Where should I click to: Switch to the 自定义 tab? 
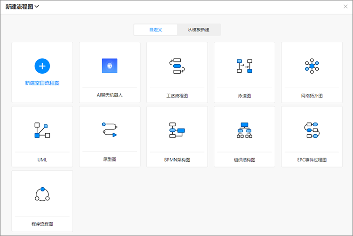tap(156, 30)
